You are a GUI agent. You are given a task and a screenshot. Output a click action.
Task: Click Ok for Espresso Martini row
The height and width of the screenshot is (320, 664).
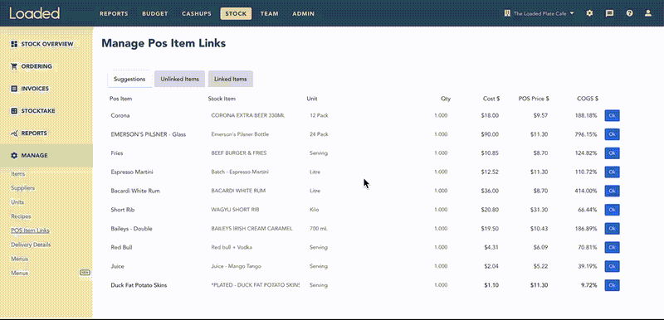[612, 172]
